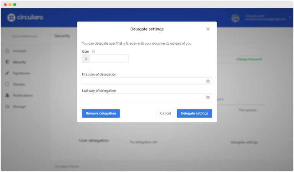Close the Delegate settings dialog

pyautogui.click(x=208, y=29)
